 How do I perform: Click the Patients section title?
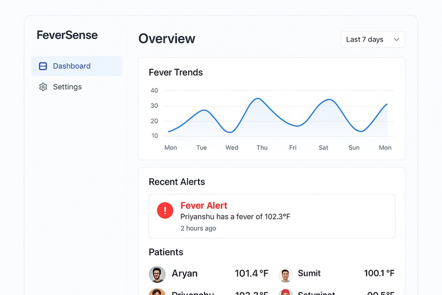pyautogui.click(x=166, y=252)
